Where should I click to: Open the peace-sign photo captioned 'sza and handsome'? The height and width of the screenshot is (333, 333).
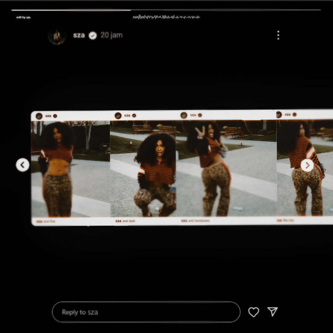[226, 168]
